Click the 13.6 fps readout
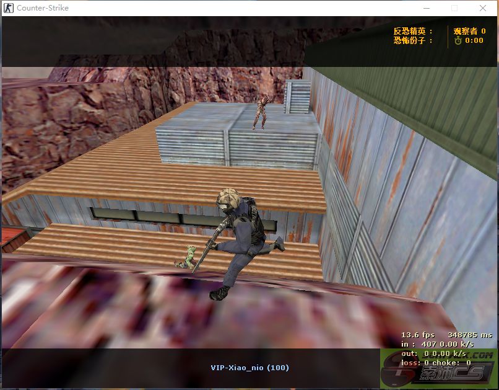 [417, 335]
